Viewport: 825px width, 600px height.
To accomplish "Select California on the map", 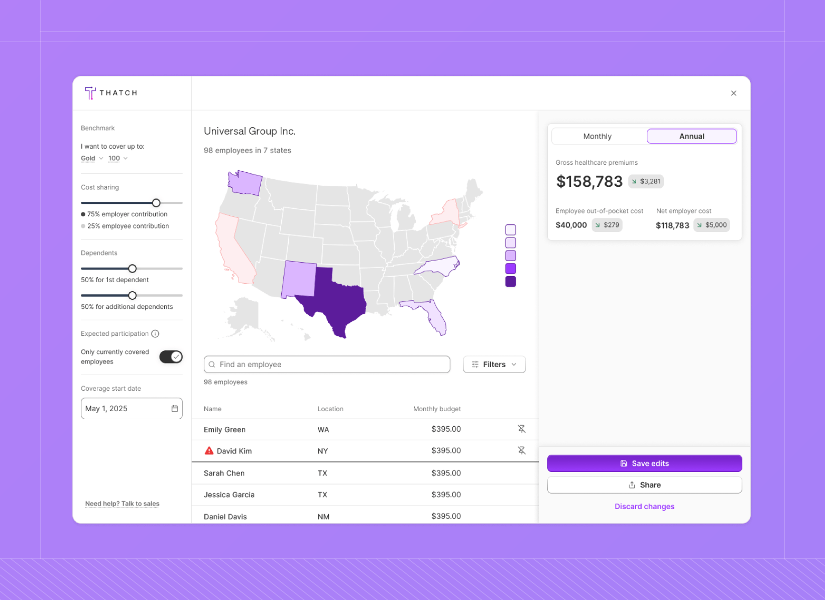I will [x=233, y=249].
